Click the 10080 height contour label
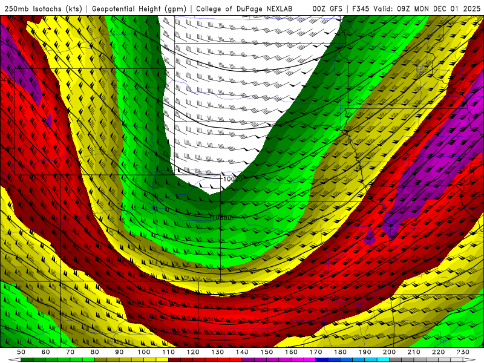The height and width of the screenshot is (363, 484). [x=221, y=218]
